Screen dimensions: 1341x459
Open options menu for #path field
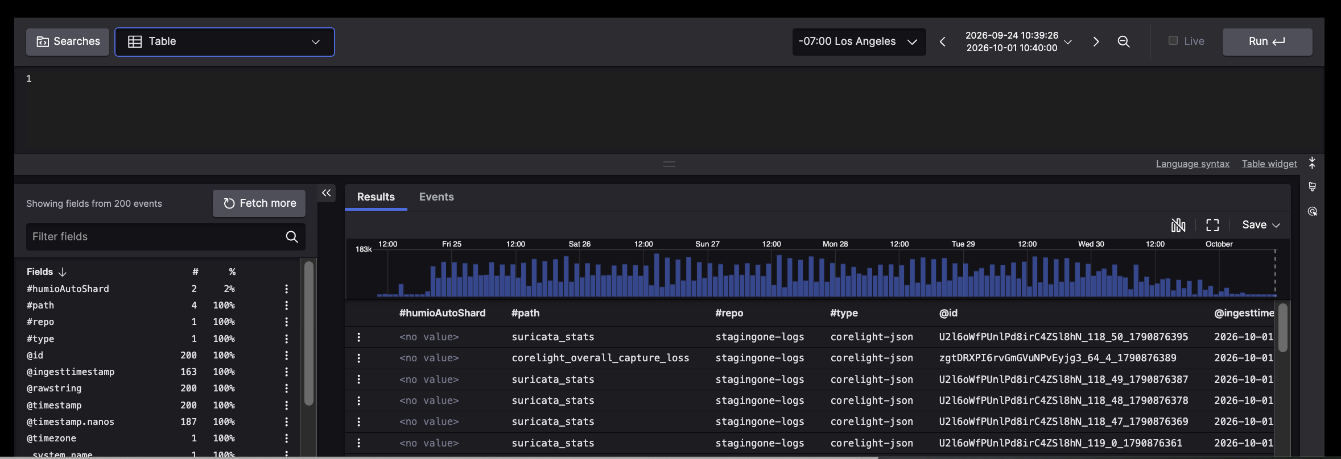click(x=286, y=305)
